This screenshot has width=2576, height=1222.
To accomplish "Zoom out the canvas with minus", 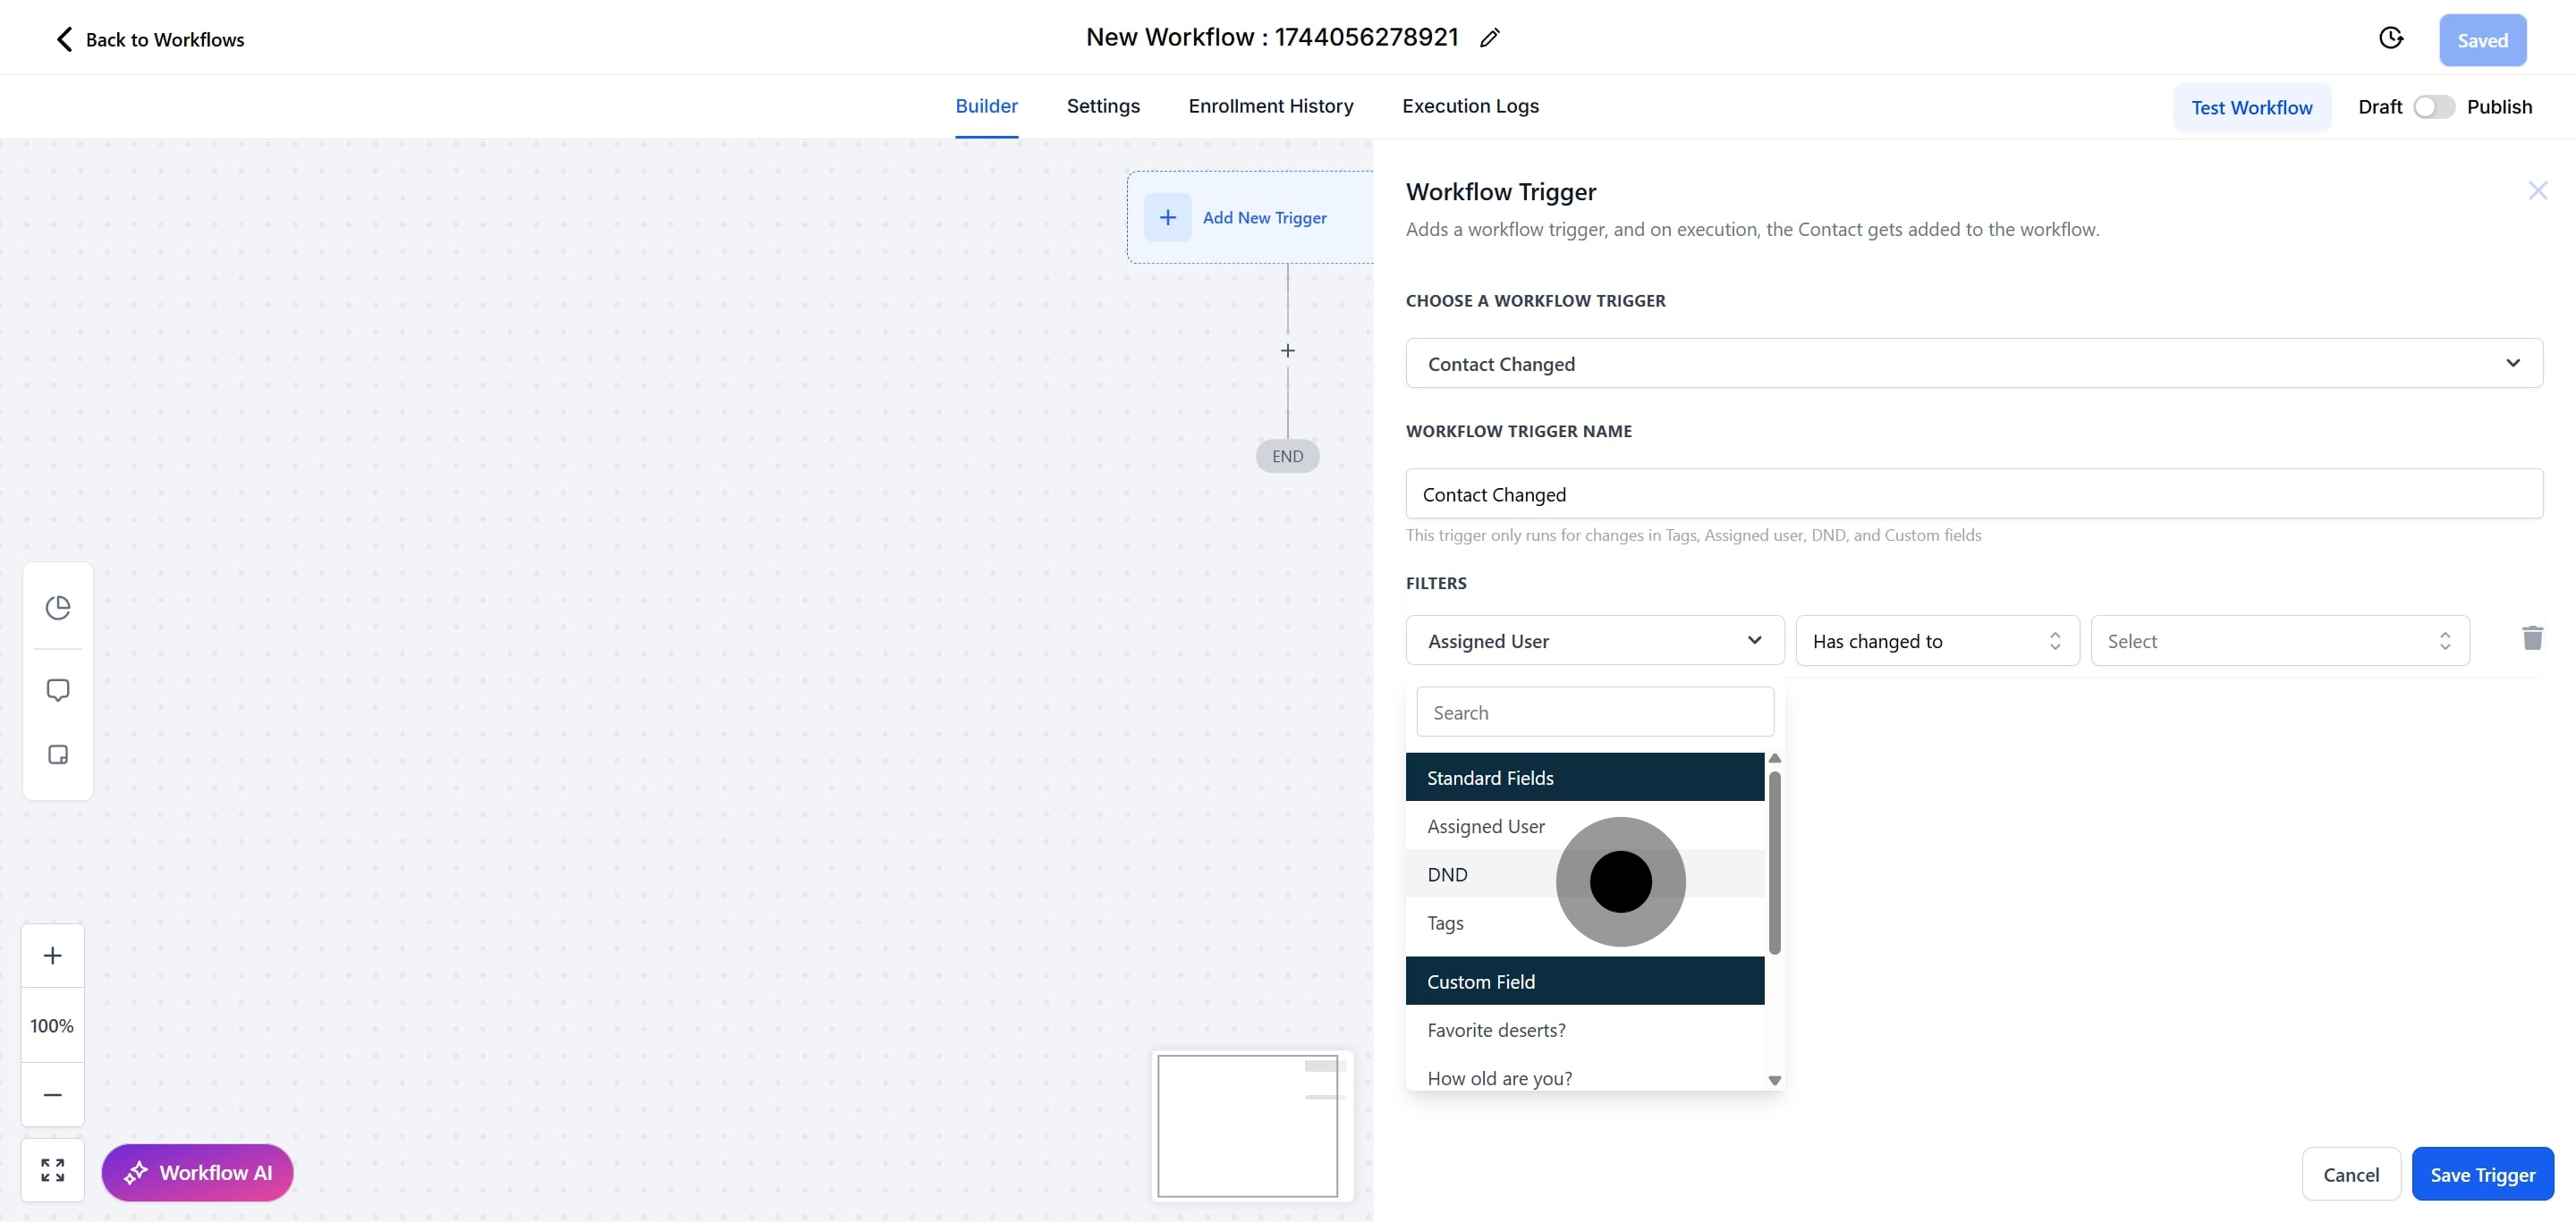I will coord(53,1095).
